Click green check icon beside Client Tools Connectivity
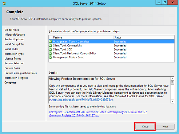 pyautogui.click(x=51, y=45)
